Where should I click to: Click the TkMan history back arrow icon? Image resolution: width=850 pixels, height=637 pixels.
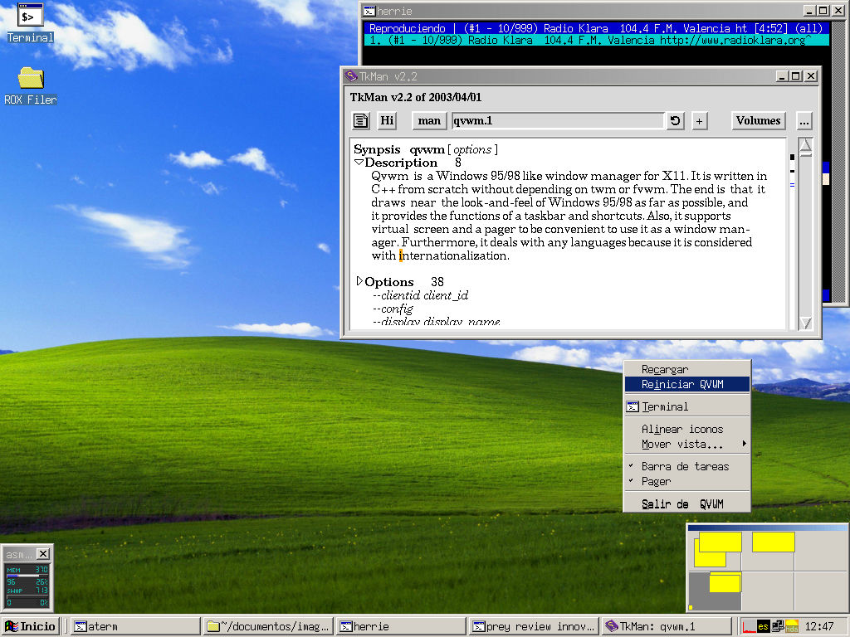(676, 121)
